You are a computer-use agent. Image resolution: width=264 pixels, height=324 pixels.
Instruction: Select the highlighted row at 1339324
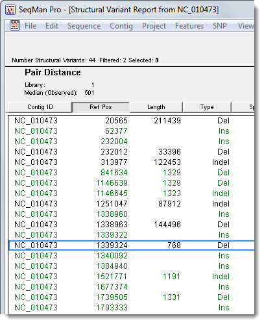tap(131, 245)
